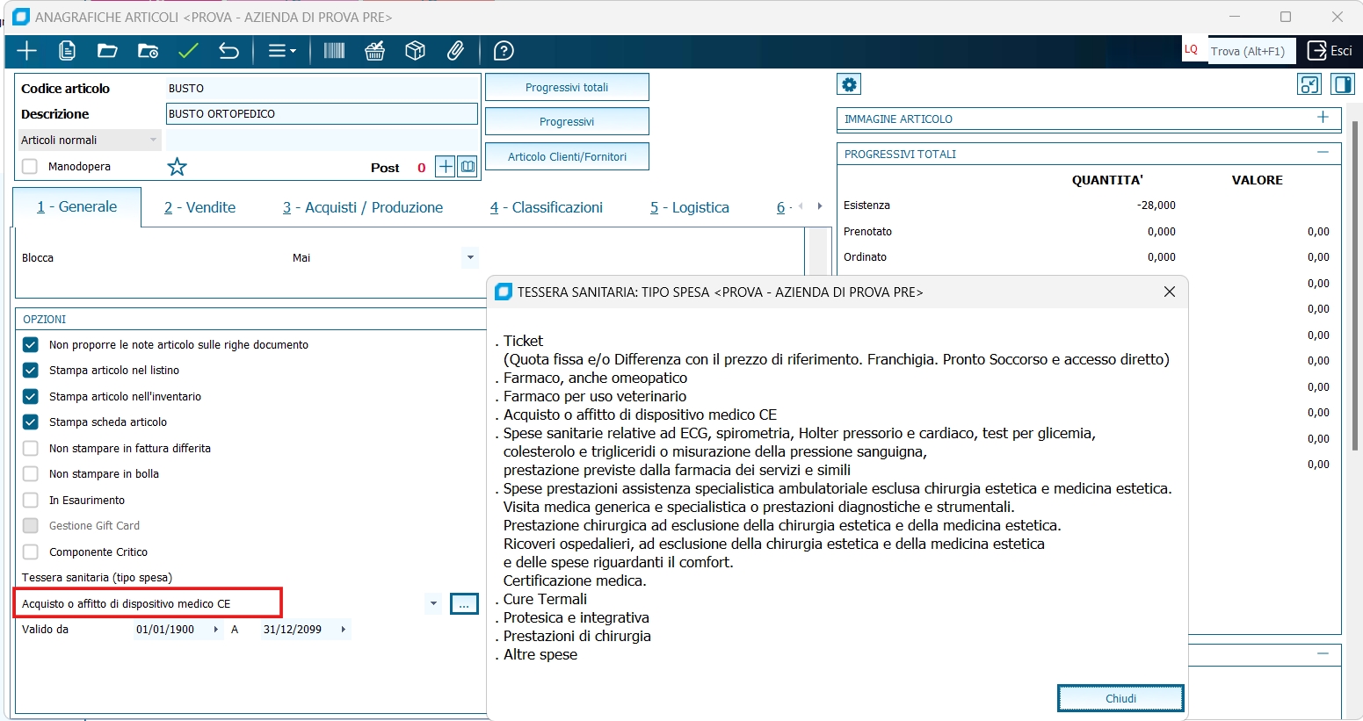Click the package box toolbar icon
Screen dimensions: 1363x721
tap(416, 51)
